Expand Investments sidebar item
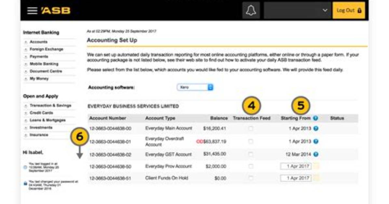The image size is (389, 204). 41,127
